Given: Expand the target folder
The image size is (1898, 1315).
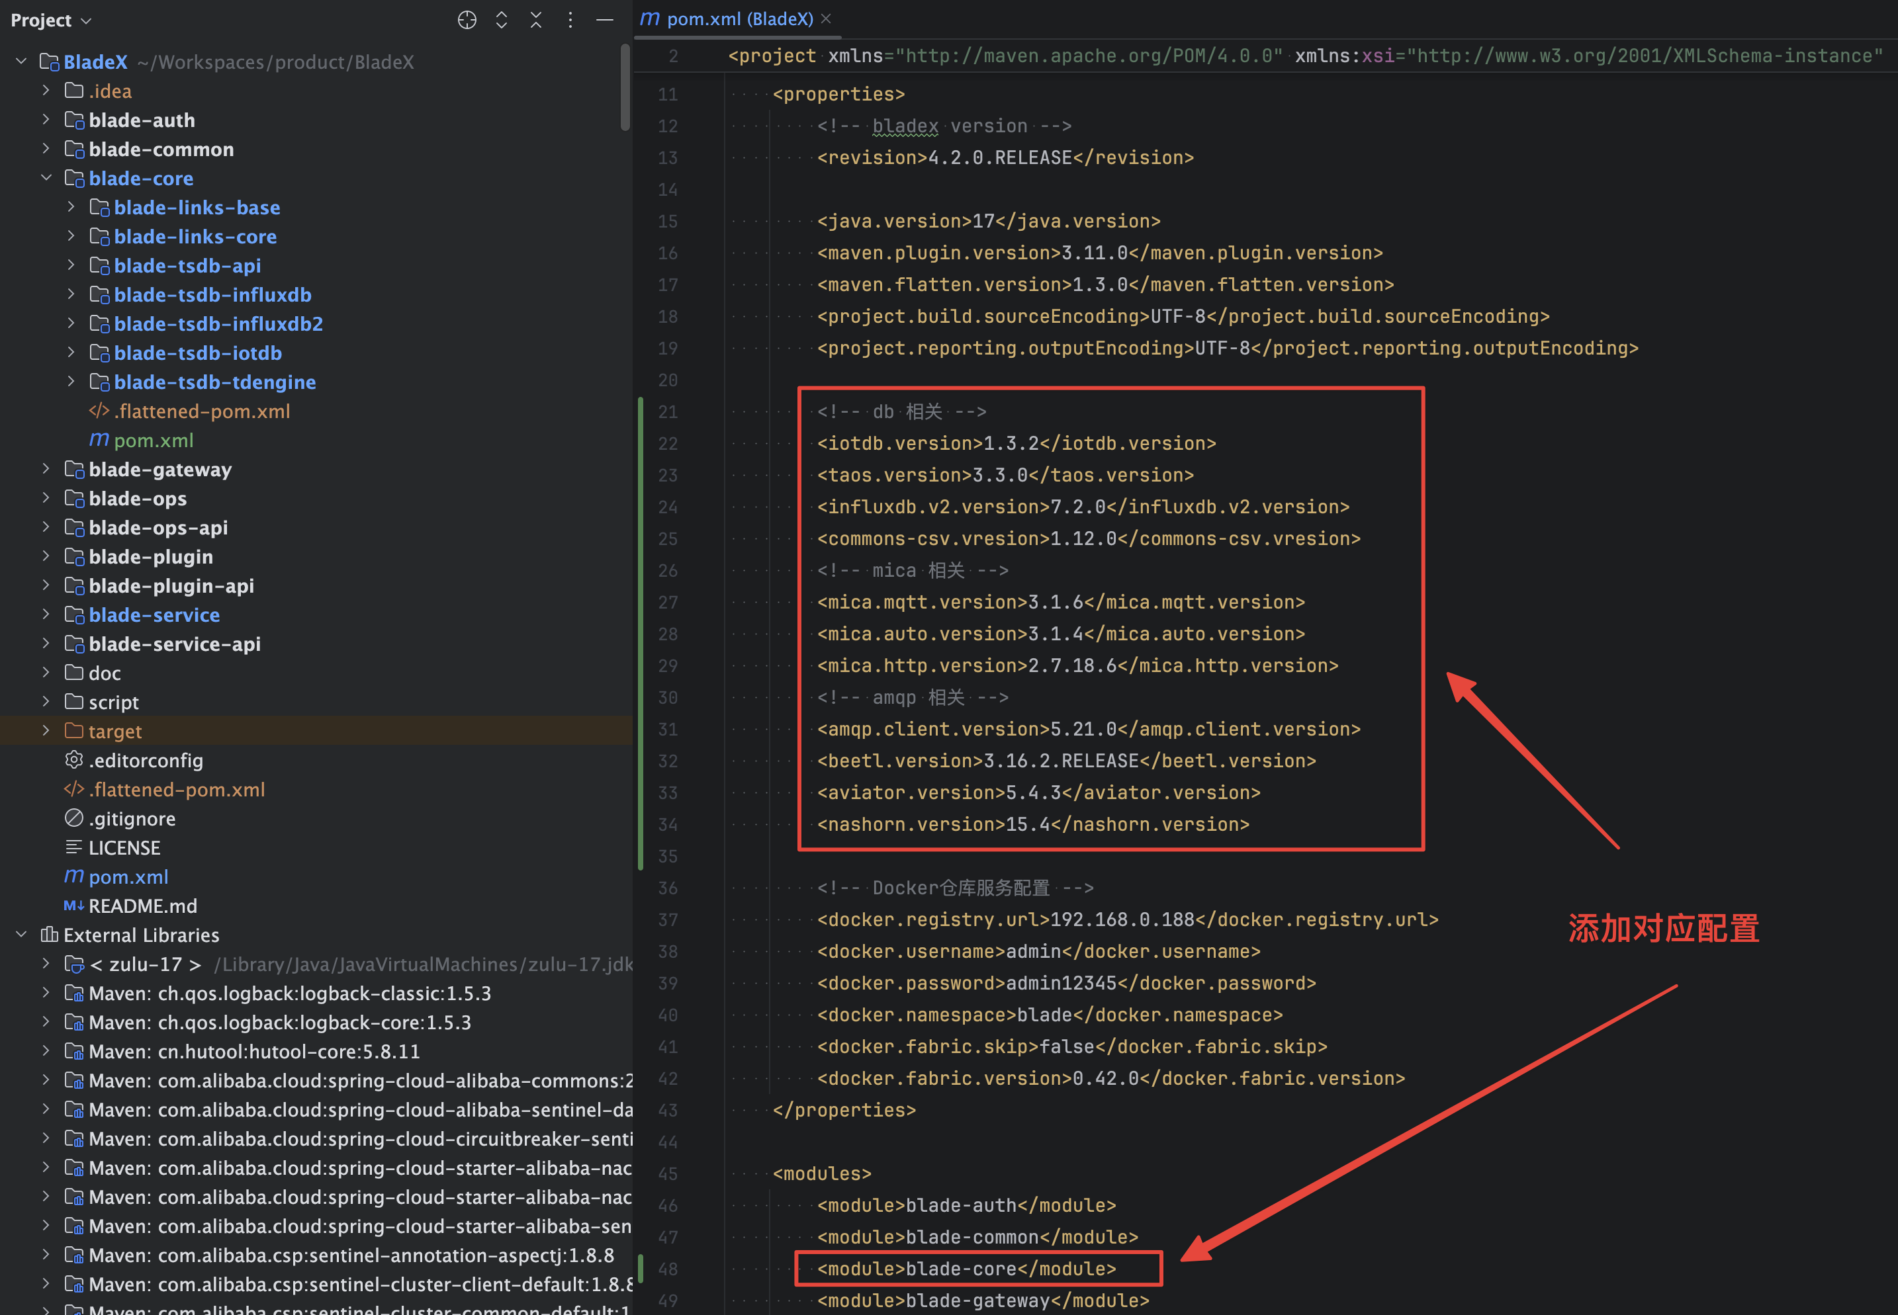Looking at the screenshot, I should pos(46,731).
